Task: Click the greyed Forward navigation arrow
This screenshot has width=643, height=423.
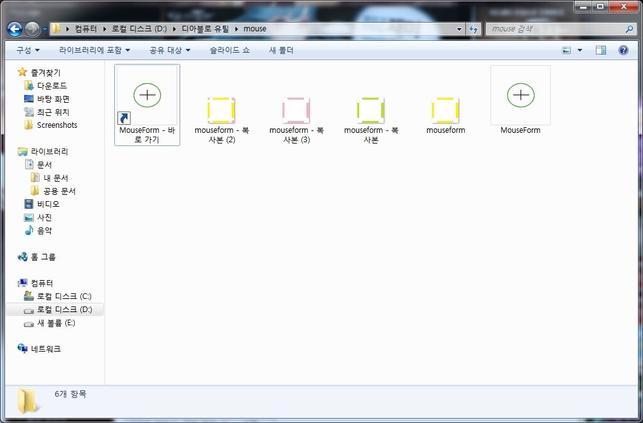Action: coord(33,29)
